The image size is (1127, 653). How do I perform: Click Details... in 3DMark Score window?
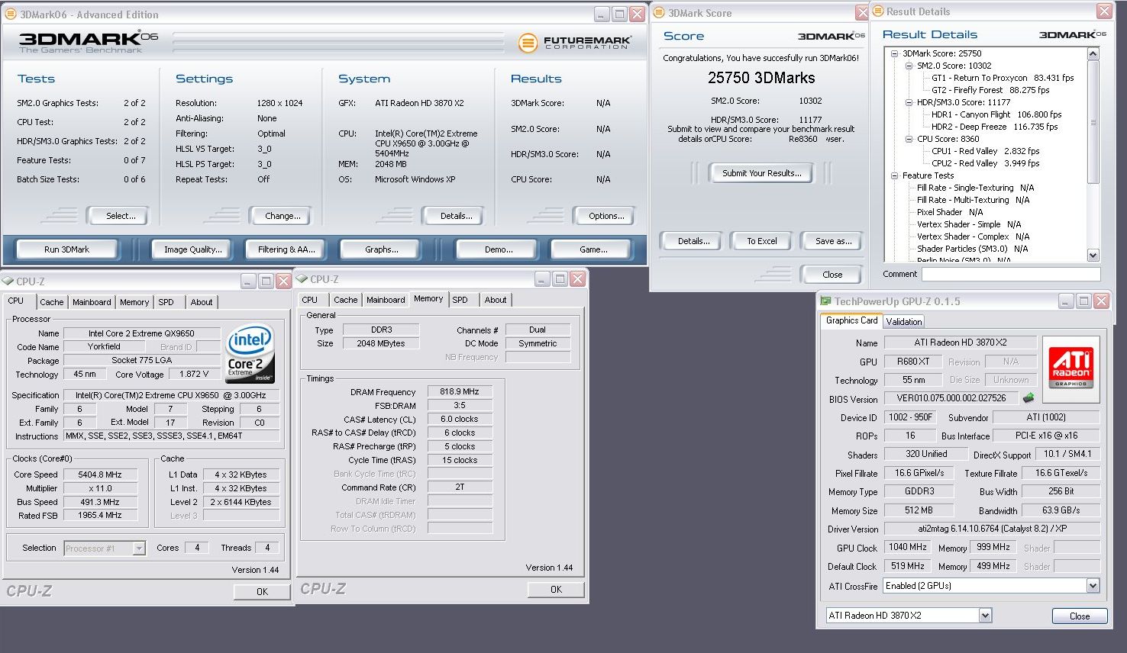(x=693, y=241)
